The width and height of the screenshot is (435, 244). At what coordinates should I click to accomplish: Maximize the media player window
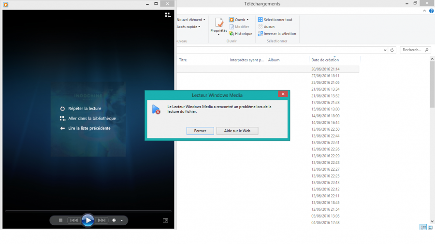(156, 3)
